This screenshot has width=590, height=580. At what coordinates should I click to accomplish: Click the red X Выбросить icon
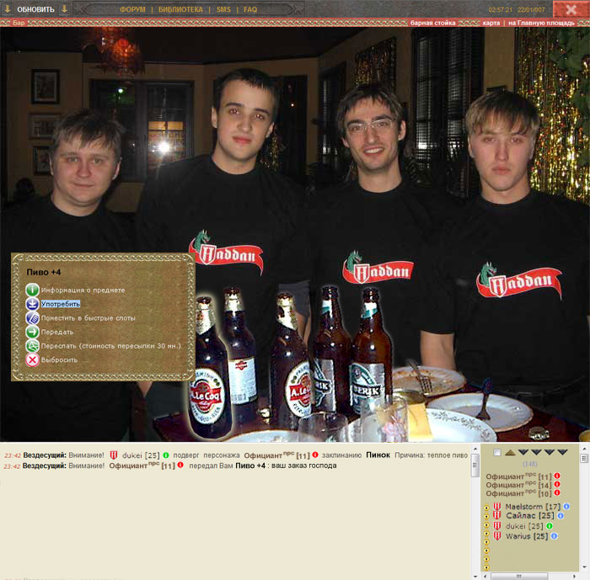coord(32,359)
